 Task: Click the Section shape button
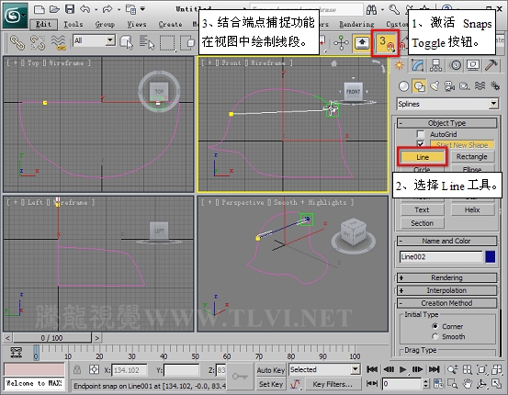pos(422,223)
